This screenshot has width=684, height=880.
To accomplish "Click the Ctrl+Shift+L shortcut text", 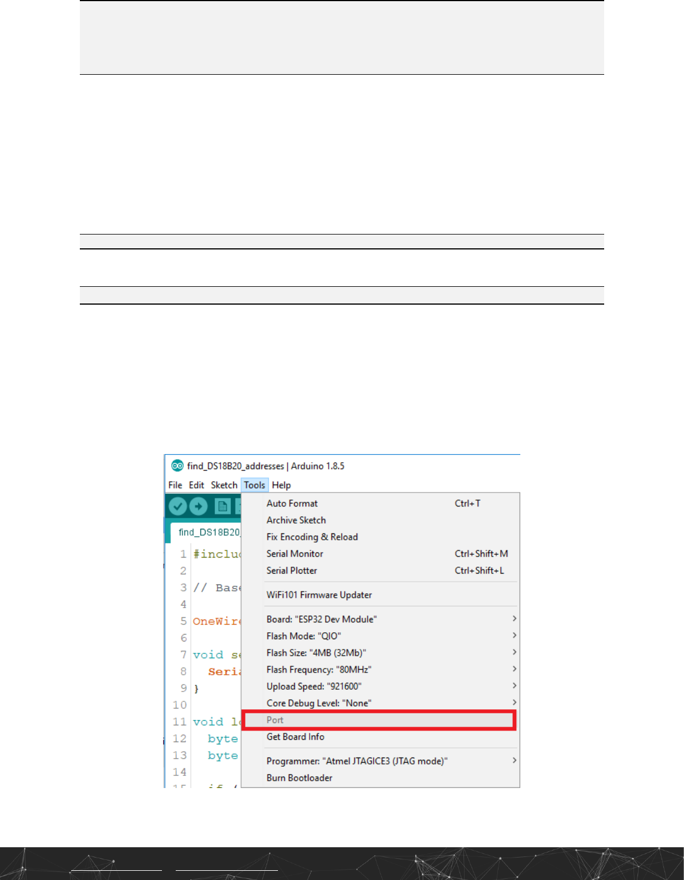I will pos(480,570).
